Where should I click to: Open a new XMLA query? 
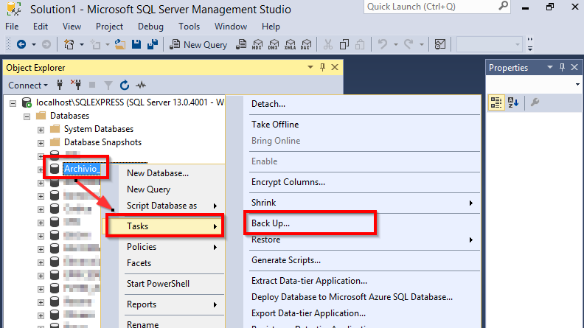pyautogui.click(x=290, y=45)
